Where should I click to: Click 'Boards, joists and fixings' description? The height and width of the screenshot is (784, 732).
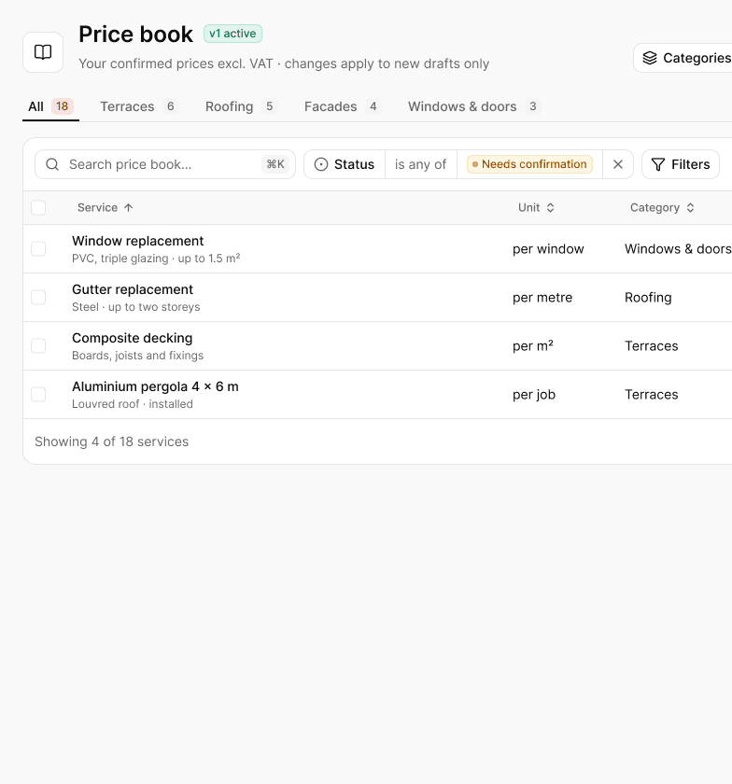coord(137,356)
